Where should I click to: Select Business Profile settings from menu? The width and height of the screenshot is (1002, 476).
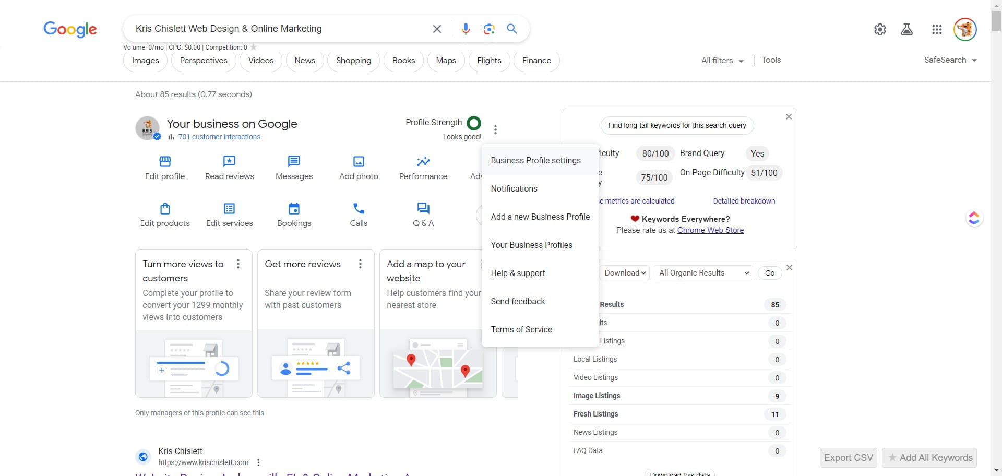(535, 160)
